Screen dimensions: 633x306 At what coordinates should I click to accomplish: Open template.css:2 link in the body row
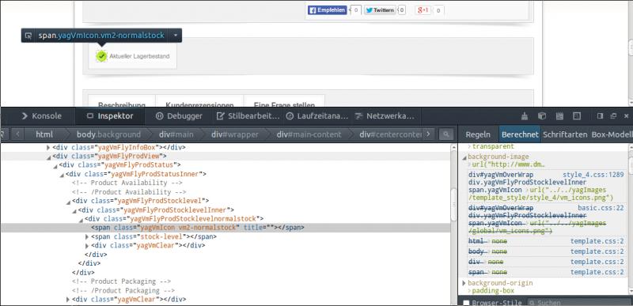coord(597,251)
